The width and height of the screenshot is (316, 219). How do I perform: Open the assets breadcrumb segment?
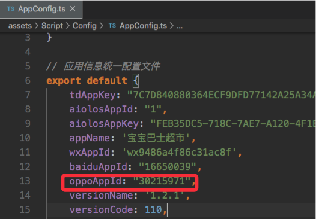coord(20,26)
